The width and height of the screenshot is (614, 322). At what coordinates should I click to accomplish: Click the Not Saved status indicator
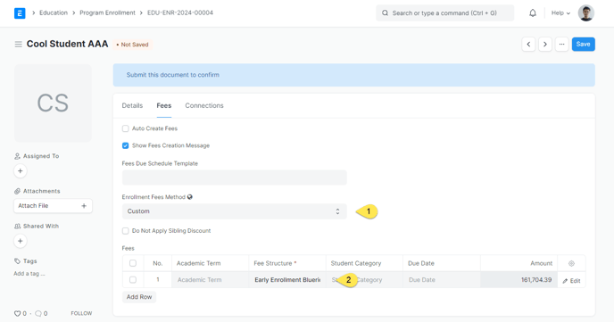tap(133, 45)
